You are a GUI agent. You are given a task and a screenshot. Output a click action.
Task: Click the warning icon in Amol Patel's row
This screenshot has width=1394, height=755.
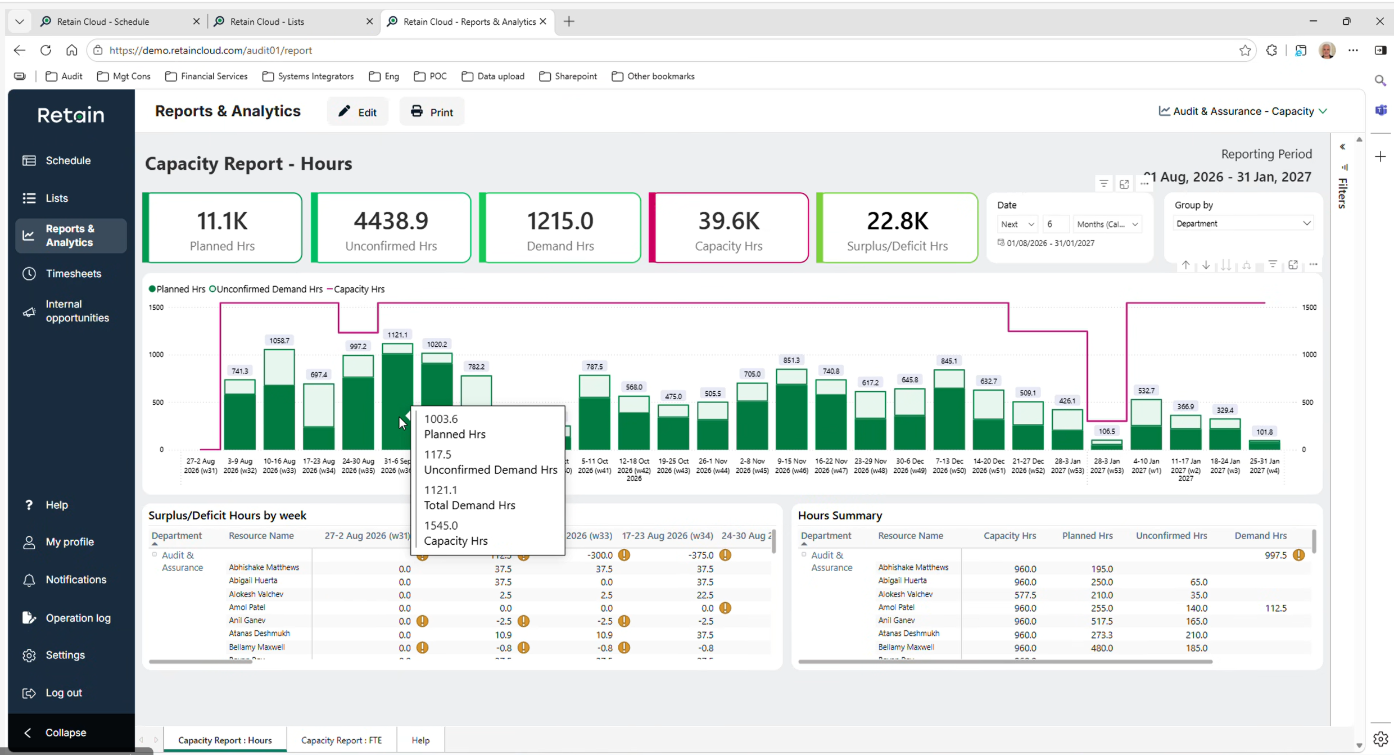coord(725,608)
